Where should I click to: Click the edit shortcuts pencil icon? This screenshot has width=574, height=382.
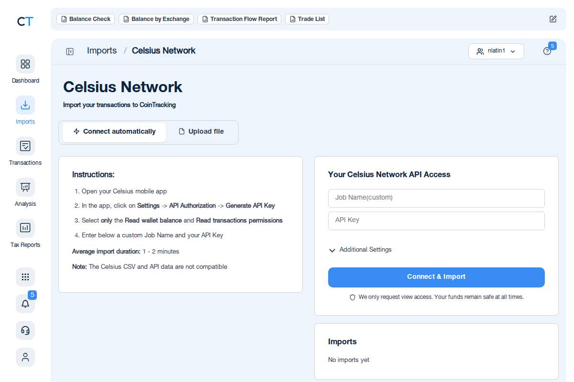pos(553,19)
